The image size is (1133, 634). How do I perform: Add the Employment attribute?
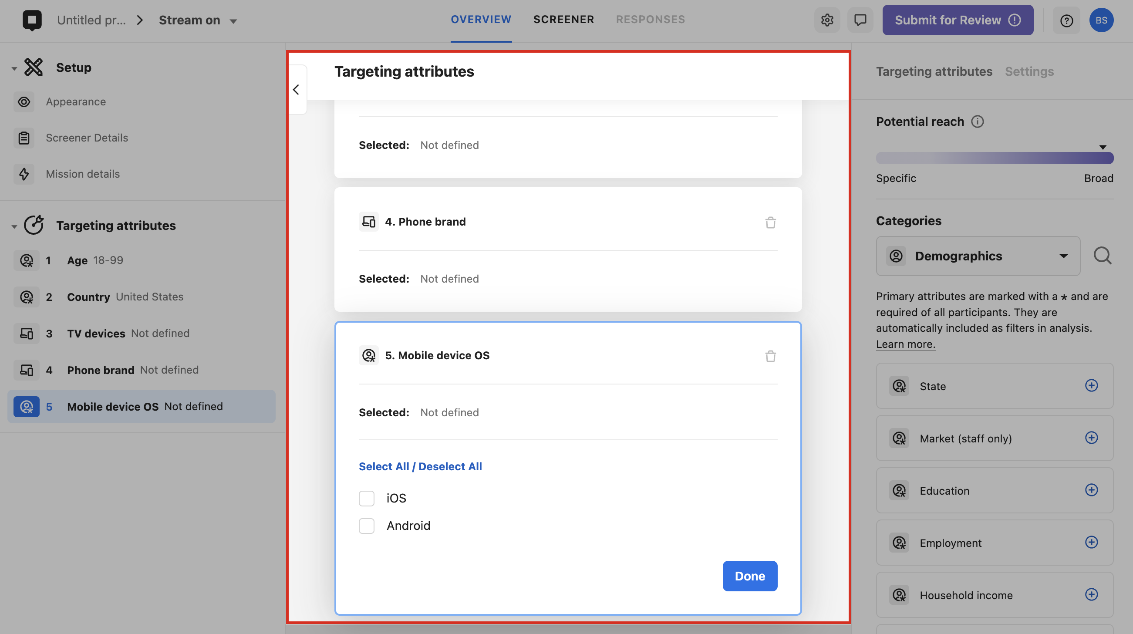1091,542
